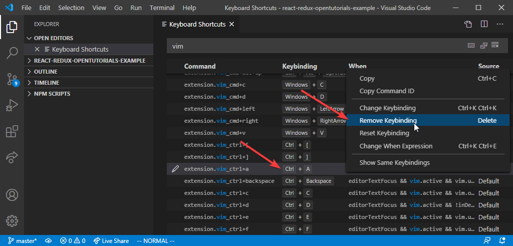Open the editor More Actions ellipsis
This screenshot has height=246, width=513.
(x=500, y=24)
